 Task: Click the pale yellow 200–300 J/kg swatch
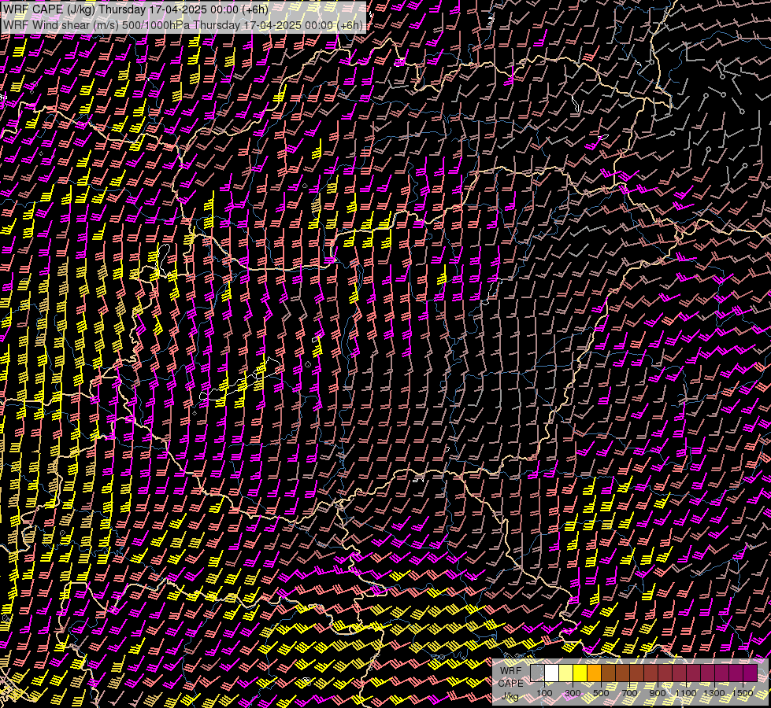point(566,673)
